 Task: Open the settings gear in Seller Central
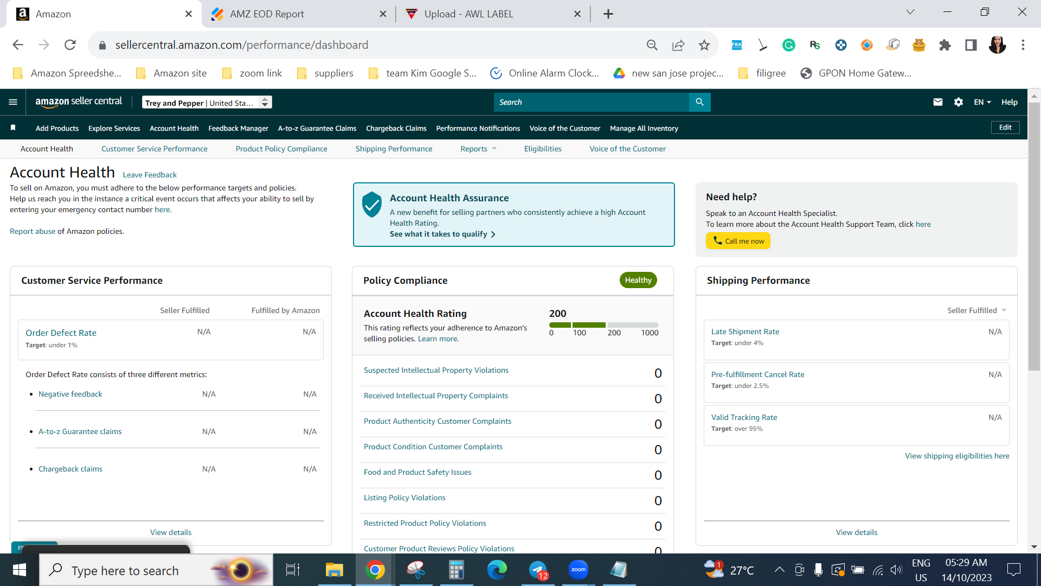point(959,102)
